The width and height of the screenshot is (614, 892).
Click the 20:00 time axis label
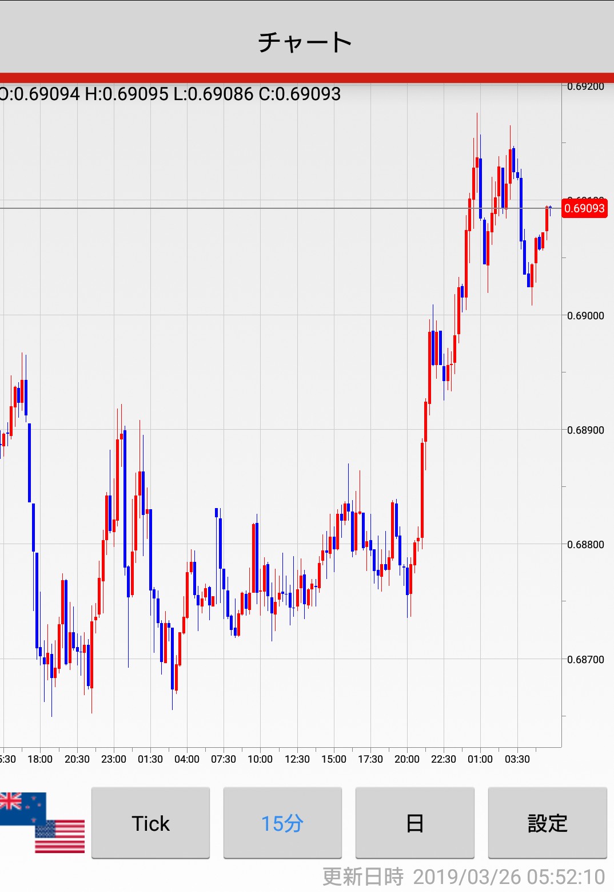pyautogui.click(x=407, y=759)
